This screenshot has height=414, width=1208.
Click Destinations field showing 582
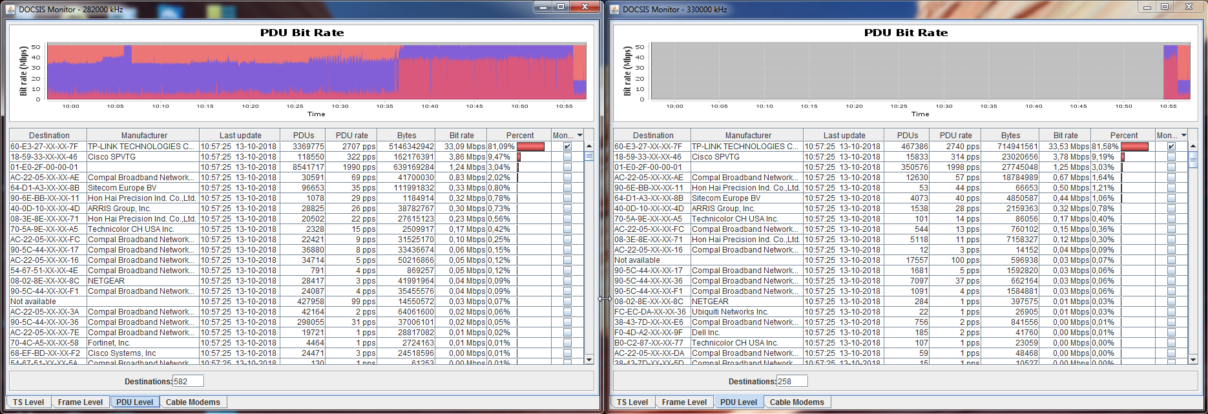[x=188, y=381]
